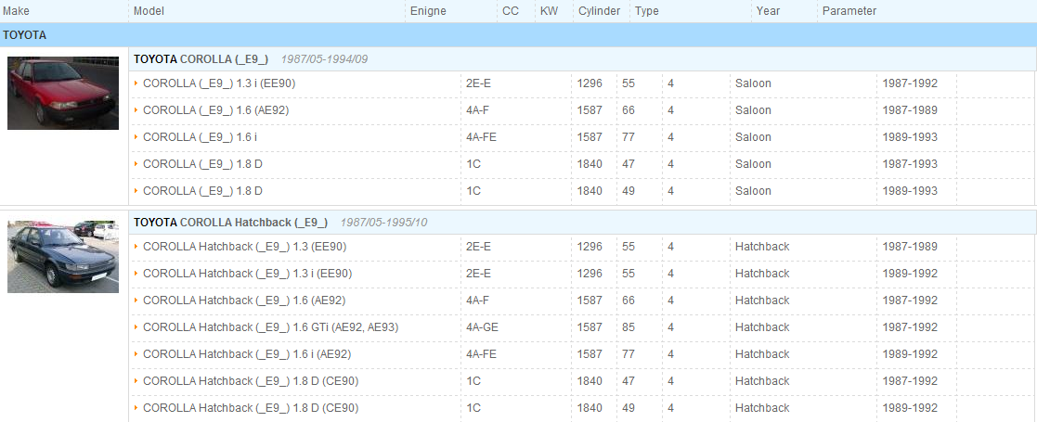Viewport: 1037px width, 422px height.
Task: Click the Type column header
Action: [647, 11]
